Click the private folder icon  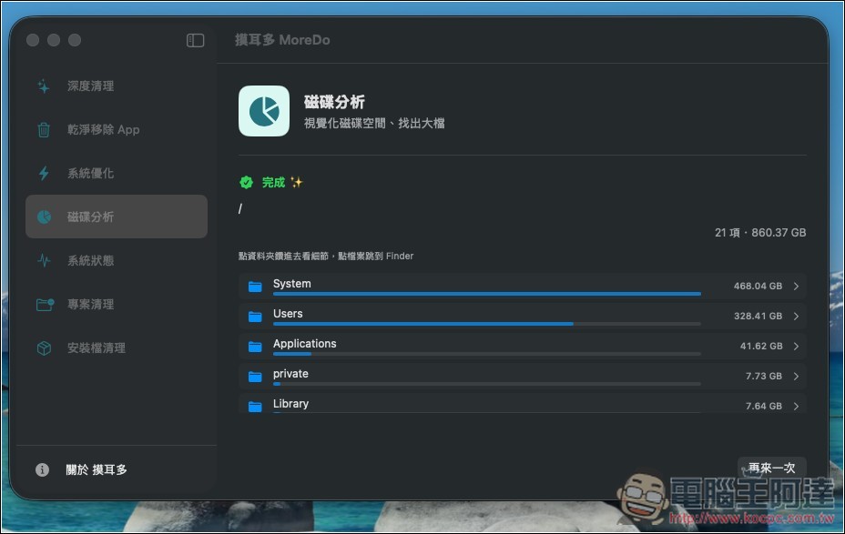pos(255,377)
